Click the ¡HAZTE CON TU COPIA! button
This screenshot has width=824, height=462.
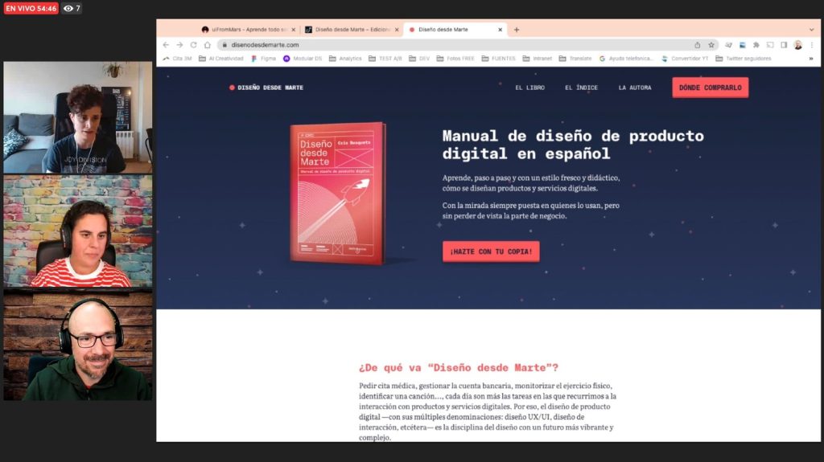tap(491, 251)
